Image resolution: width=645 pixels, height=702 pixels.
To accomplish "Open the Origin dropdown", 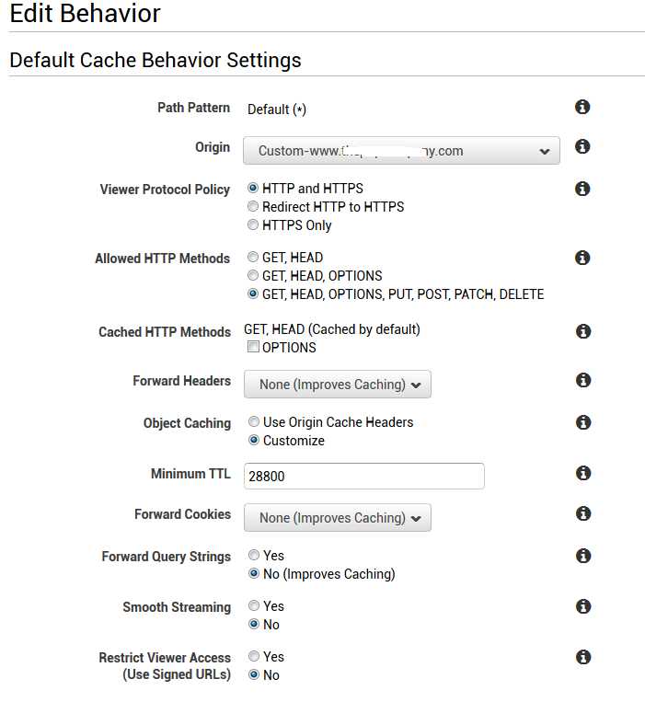I will 401,151.
